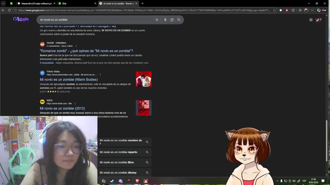
Task: Click the Google logo
Action: click(21, 20)
